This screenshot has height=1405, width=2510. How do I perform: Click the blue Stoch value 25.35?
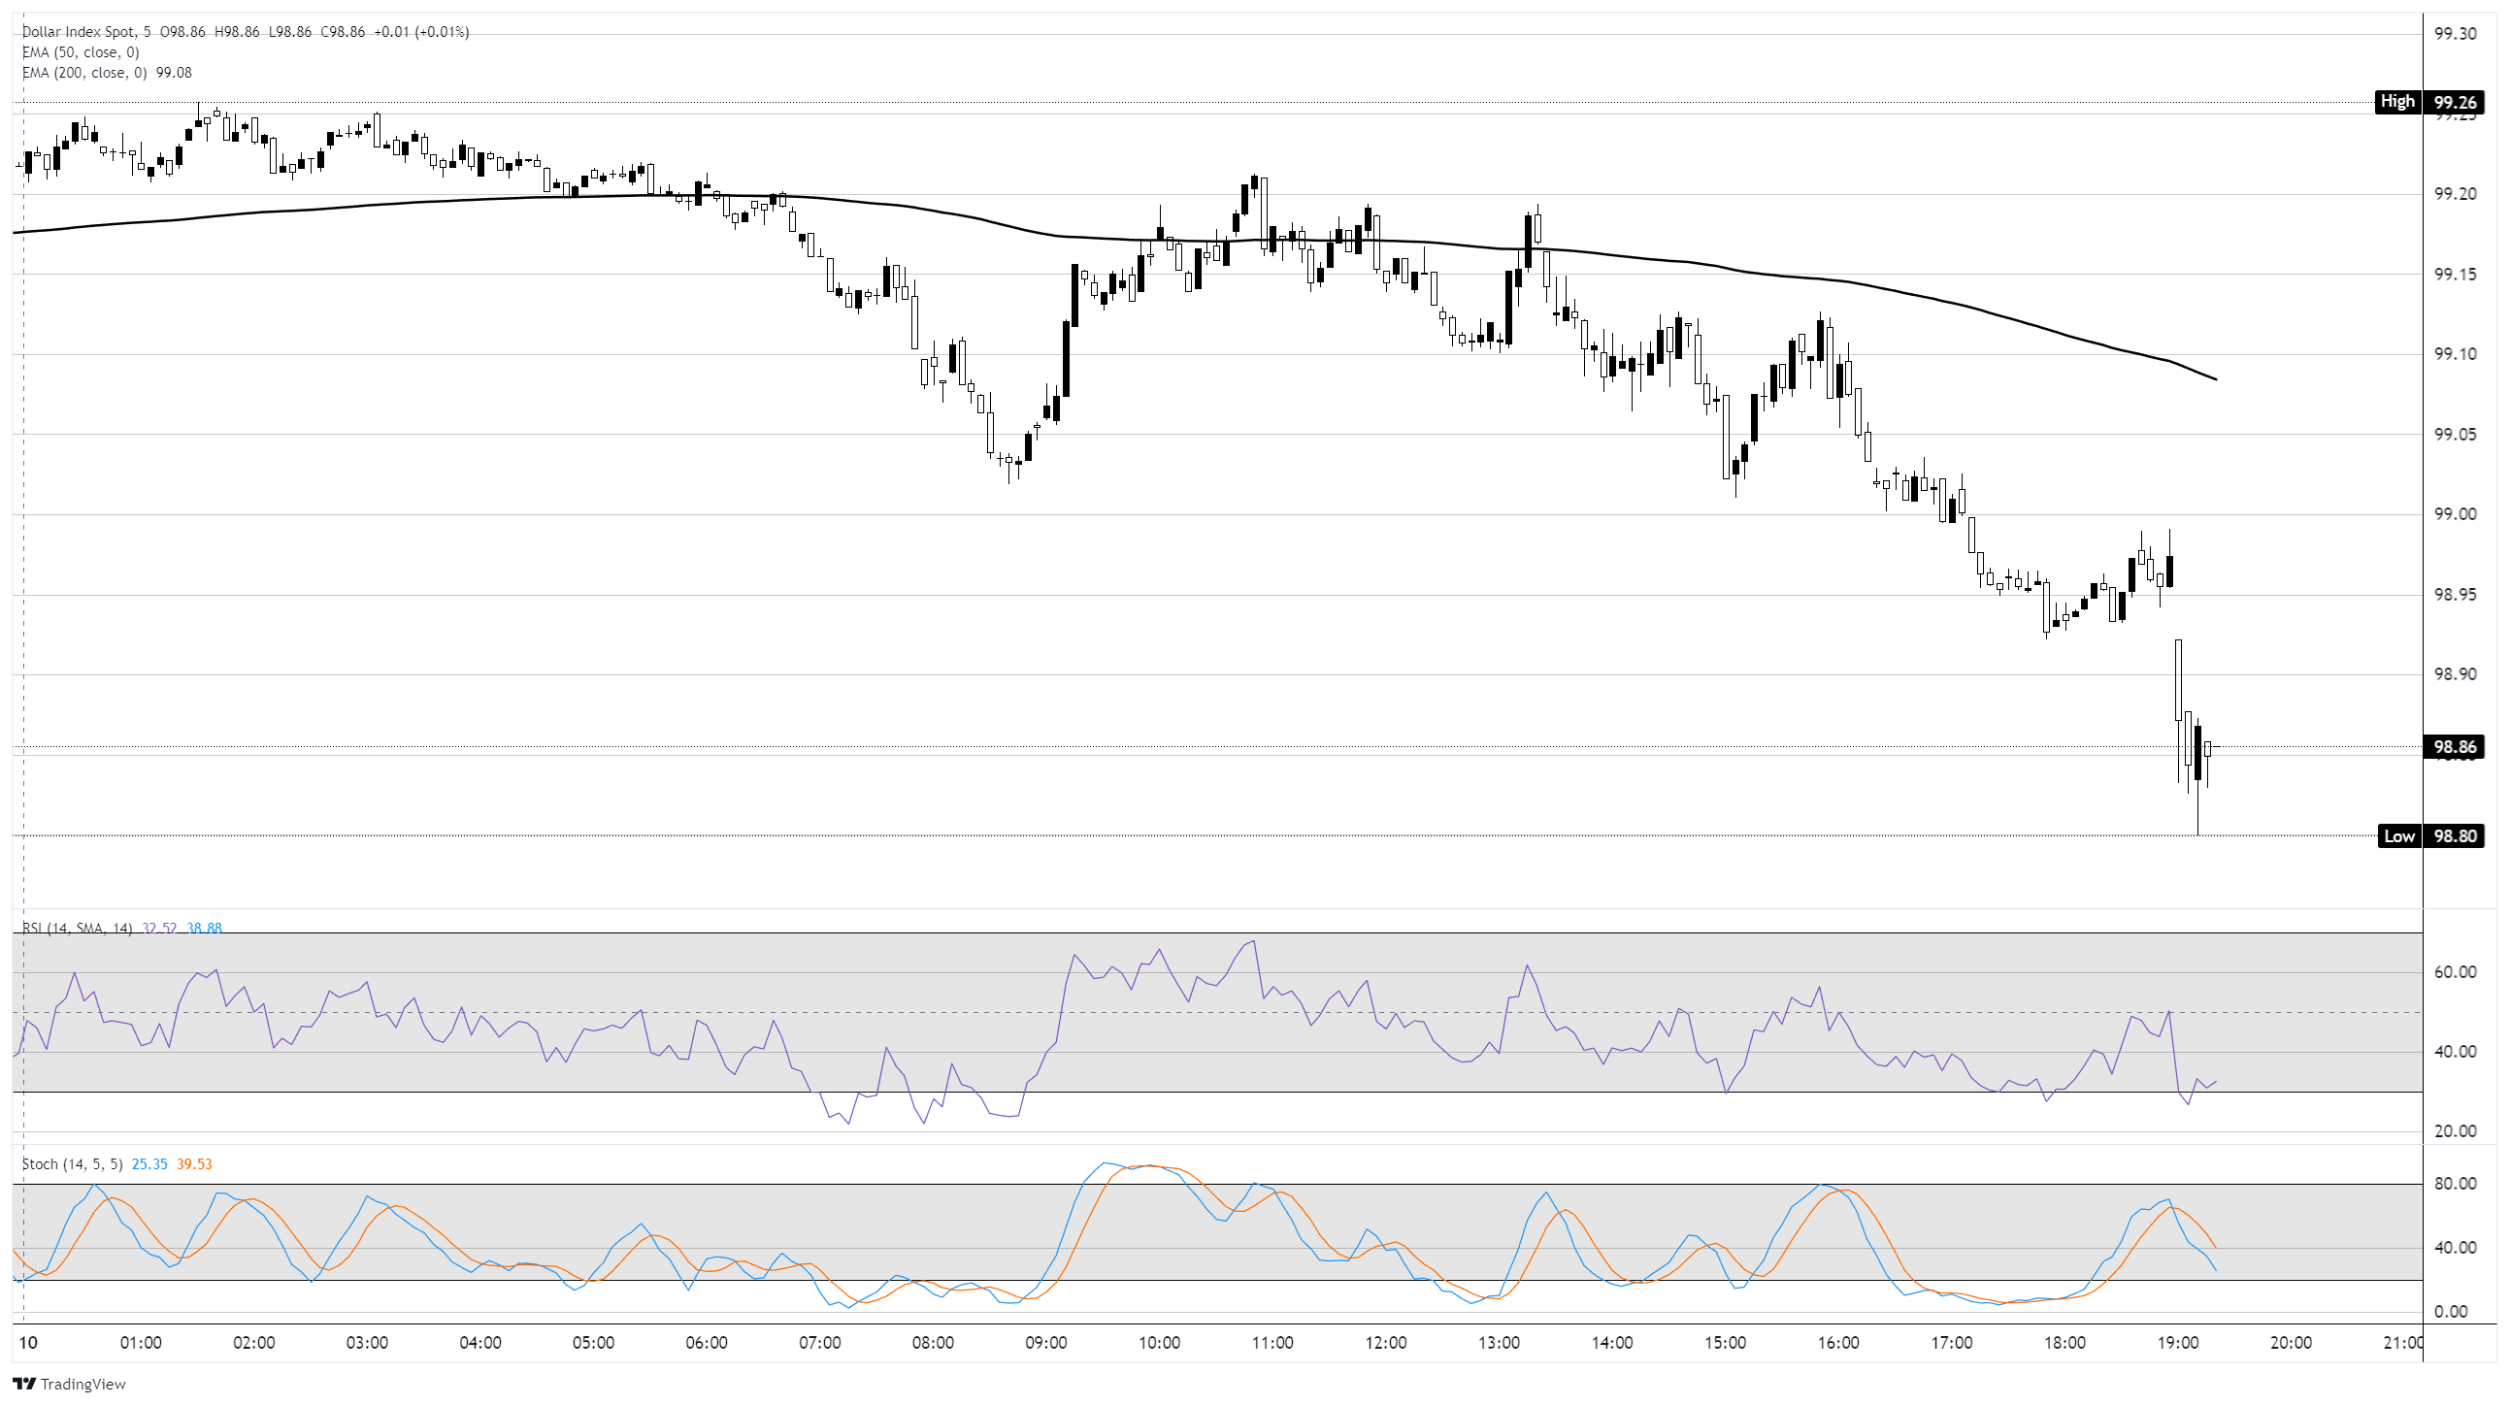(x=149, y=1164)
